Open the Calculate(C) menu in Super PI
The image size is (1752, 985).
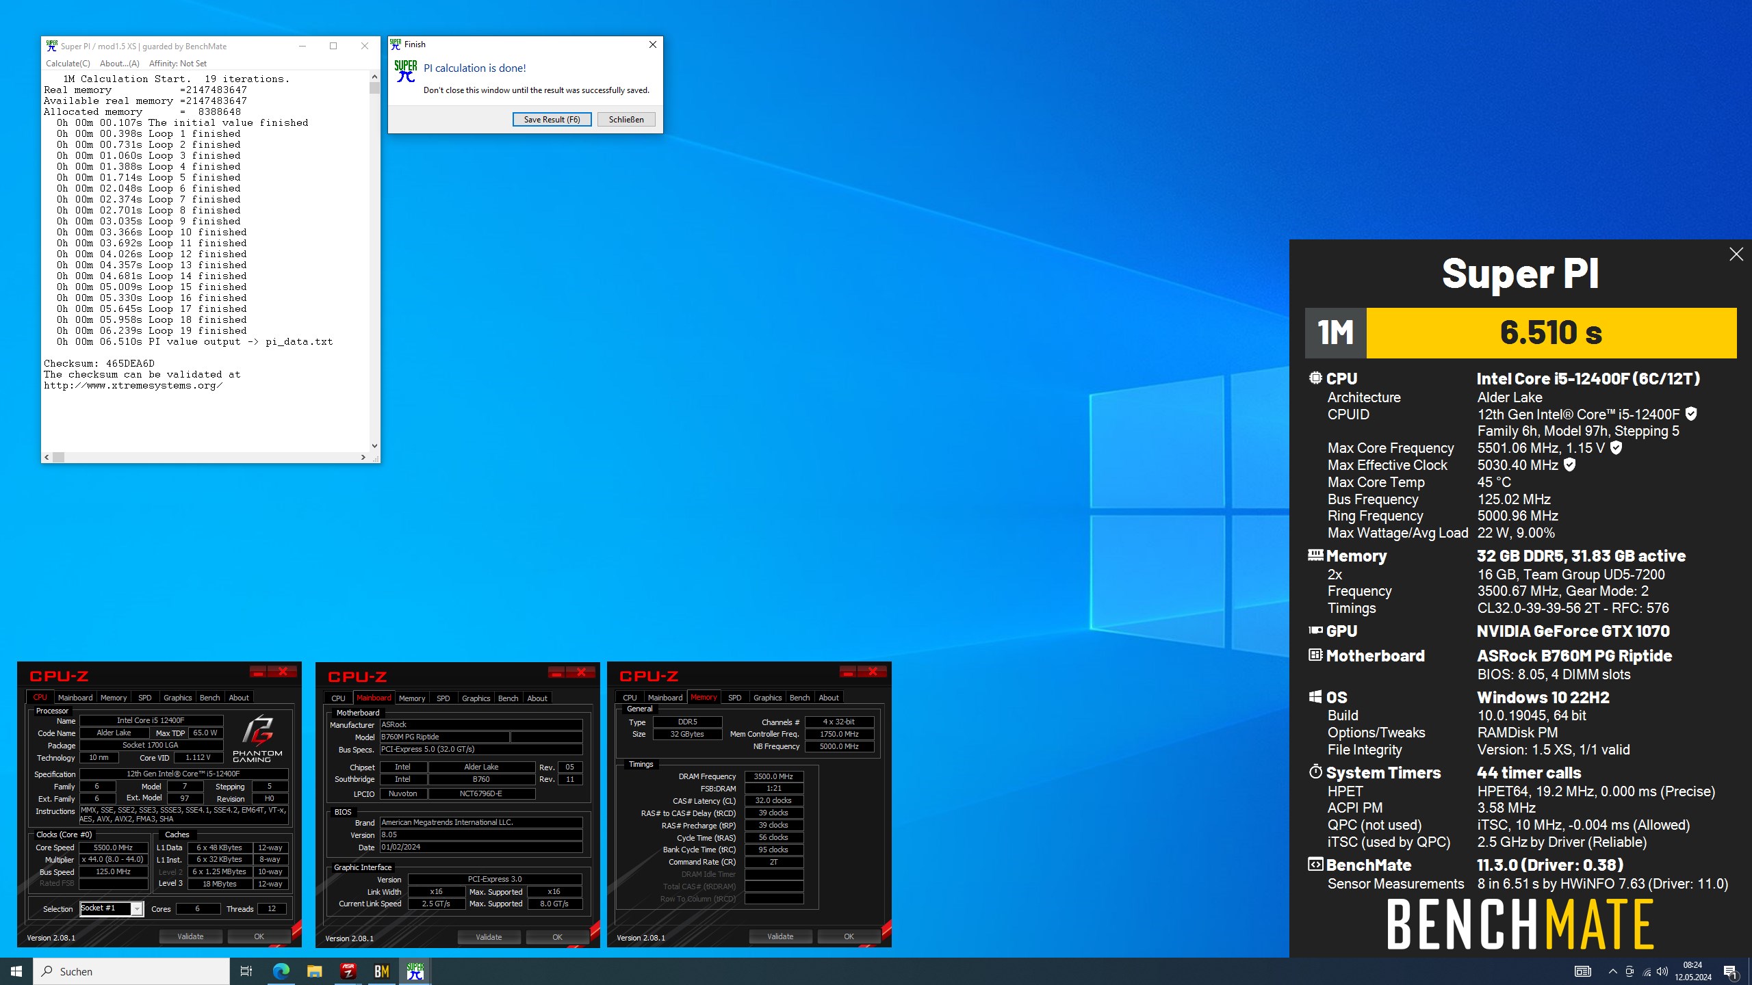coord(68,64)
